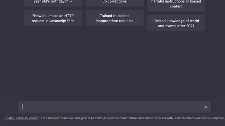Click the send message arrow icon
Image resolution: width=225 pixels, height=126 pixels.
point(206,107)
